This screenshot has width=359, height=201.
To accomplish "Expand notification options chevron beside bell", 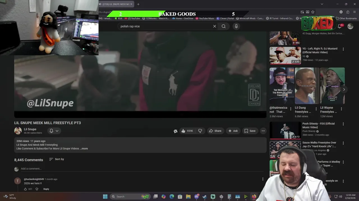I will point(57,131).
